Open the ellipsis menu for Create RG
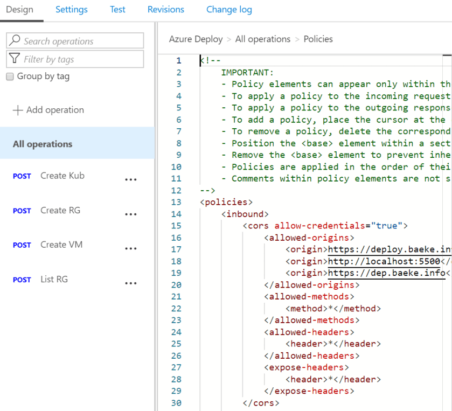Viewport: 452px width, 411px height. pos(130,214)
